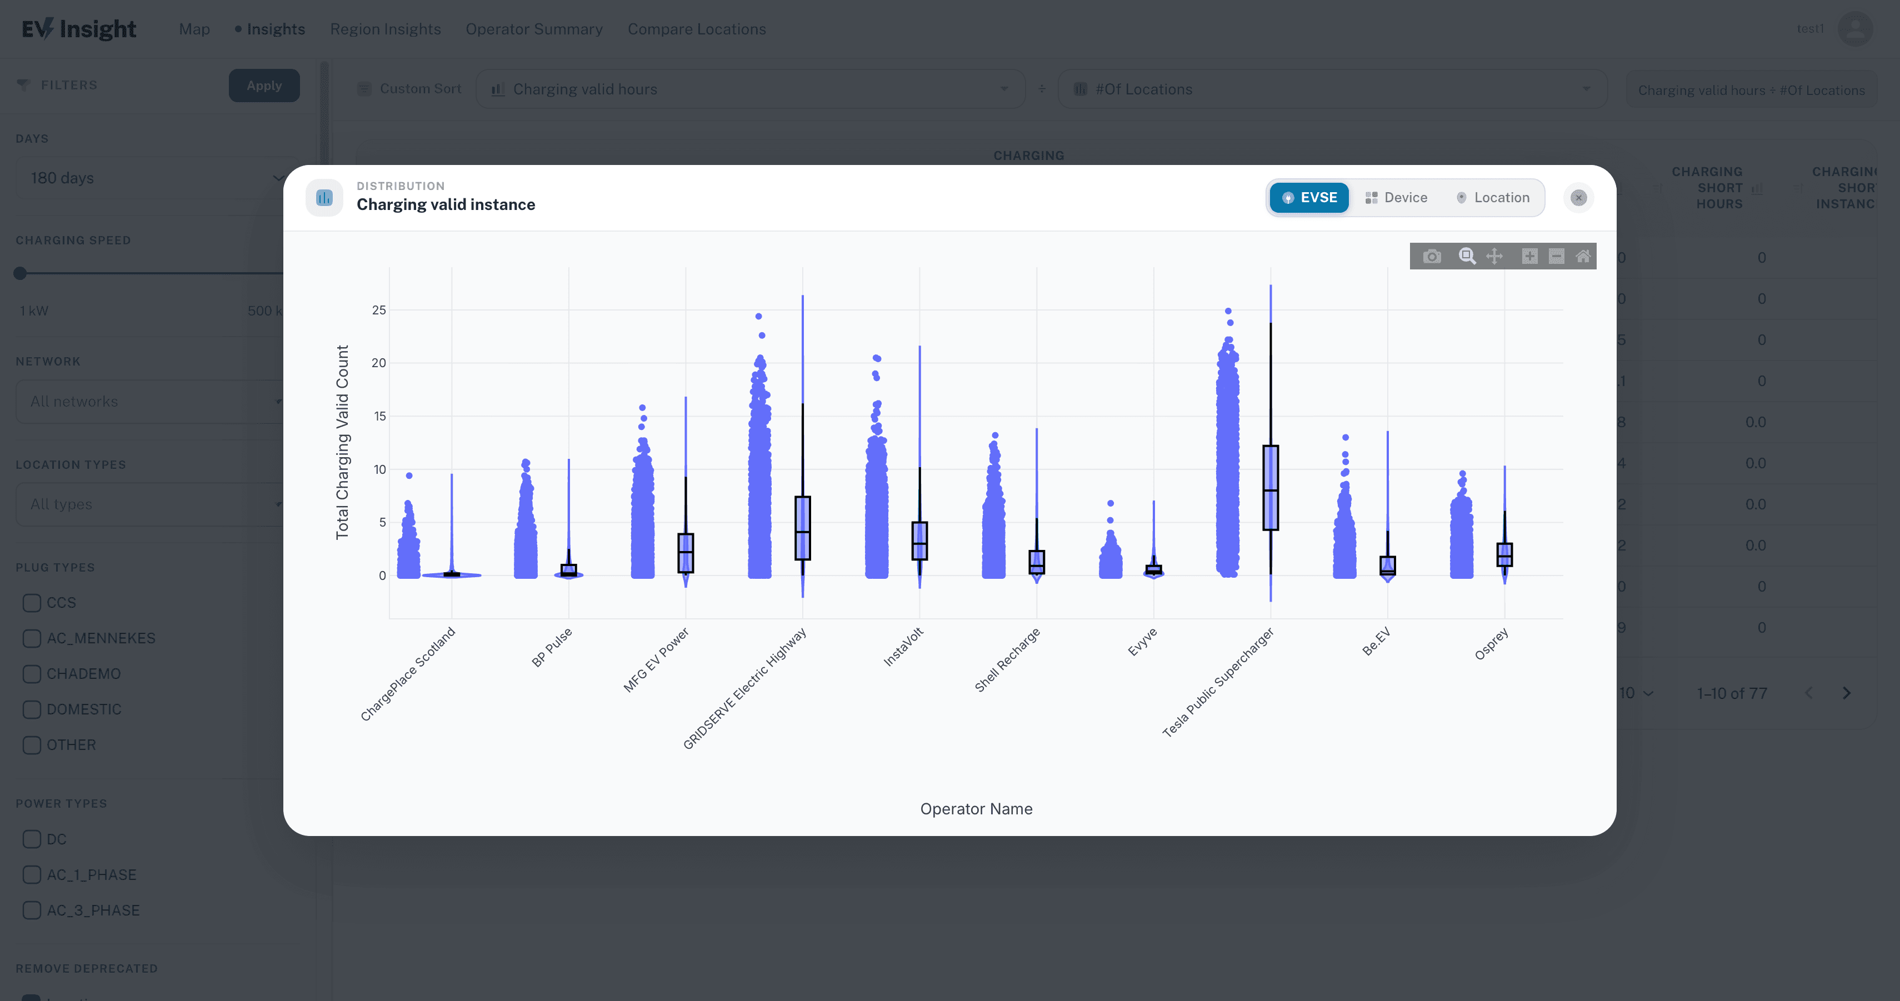This screenshot has width=1900, height=1001.
Task: Check the DOMESTIC plug type
Action: 32,709
